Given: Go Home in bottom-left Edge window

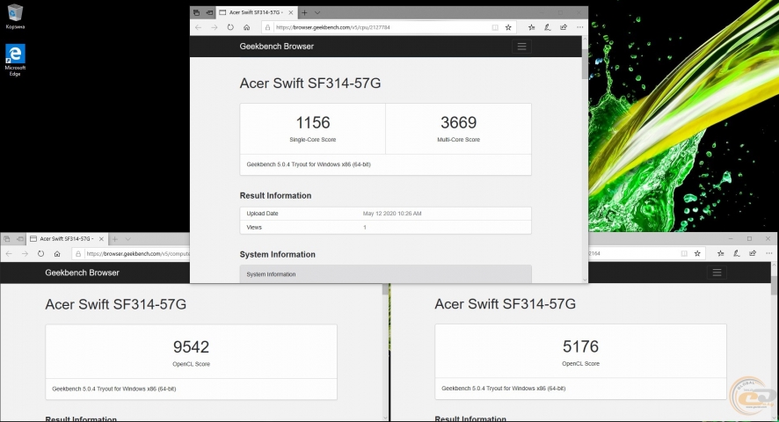Looking at the screenshot, I should click(x=57, y=253).
